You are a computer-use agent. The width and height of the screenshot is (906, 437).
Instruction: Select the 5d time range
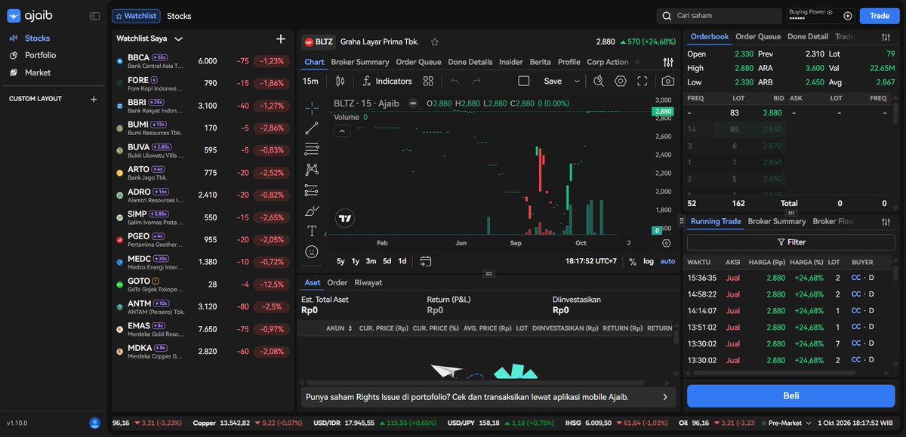click(387, 261)
